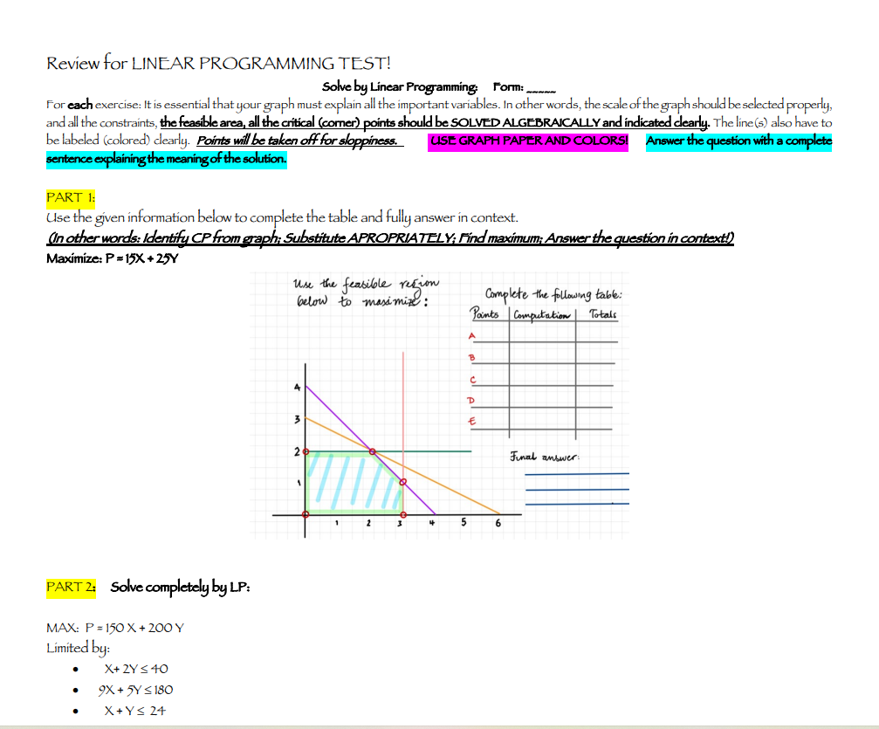Click the cyan highlighted answer instruction text
The height and width of the screenshot is (729, 879).
738,141
